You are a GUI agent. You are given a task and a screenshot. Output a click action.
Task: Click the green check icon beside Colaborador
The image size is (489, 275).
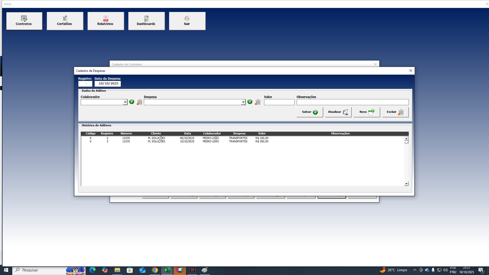point(132,102)
